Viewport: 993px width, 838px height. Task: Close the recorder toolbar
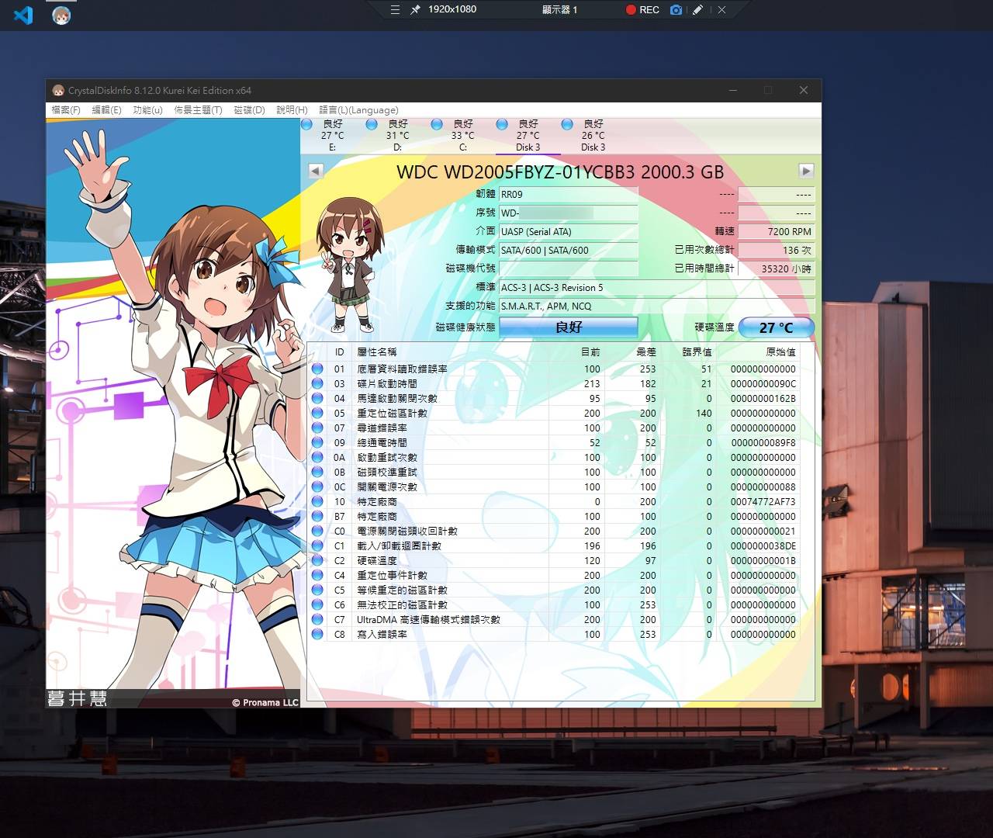[x=722, y=10]
